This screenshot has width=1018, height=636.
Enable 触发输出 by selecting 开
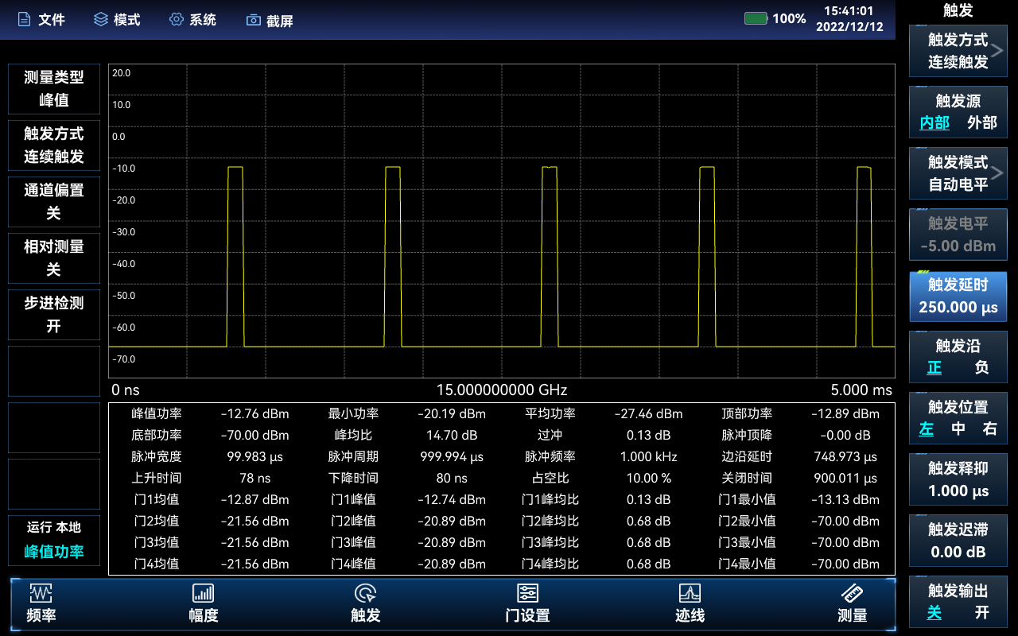tap(984, 614)
